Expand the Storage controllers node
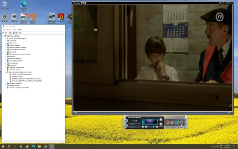Screen dimensions: 238x149 tap(5, 83)
